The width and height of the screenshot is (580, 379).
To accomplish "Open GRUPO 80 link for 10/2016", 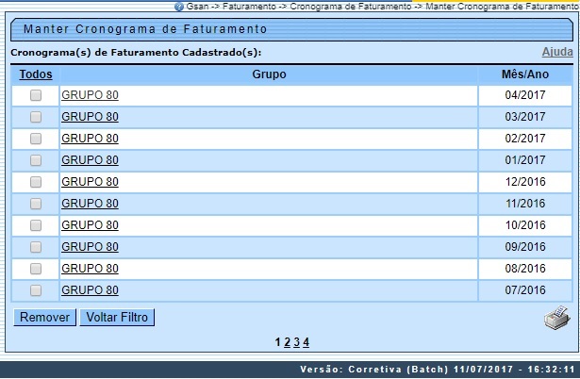I will (x=90, y=225).
